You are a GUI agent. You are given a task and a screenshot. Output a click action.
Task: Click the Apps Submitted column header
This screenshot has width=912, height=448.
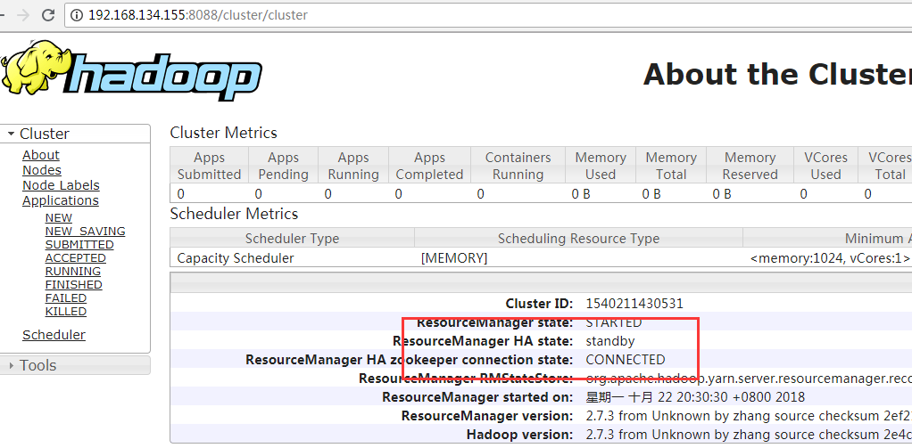(210, 166)
